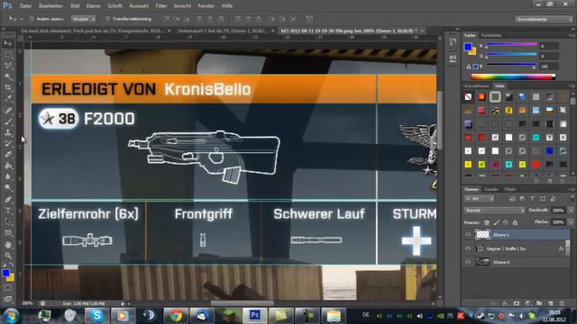Viewport: 577px width, 324px height.
Task: Select the Magic Wand tool
Action: click(8, 76)
